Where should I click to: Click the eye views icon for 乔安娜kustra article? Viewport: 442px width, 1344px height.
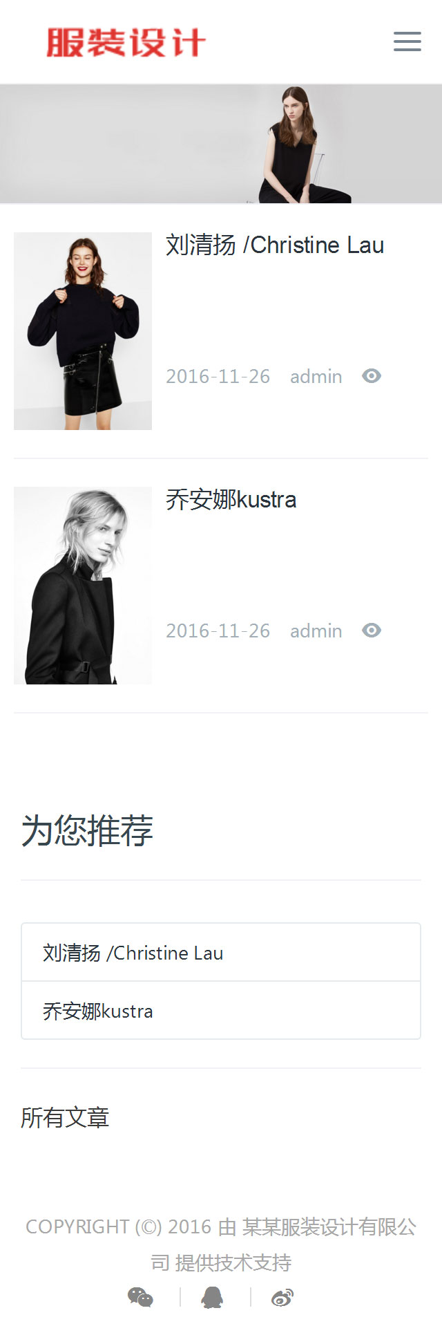[372, 630]
